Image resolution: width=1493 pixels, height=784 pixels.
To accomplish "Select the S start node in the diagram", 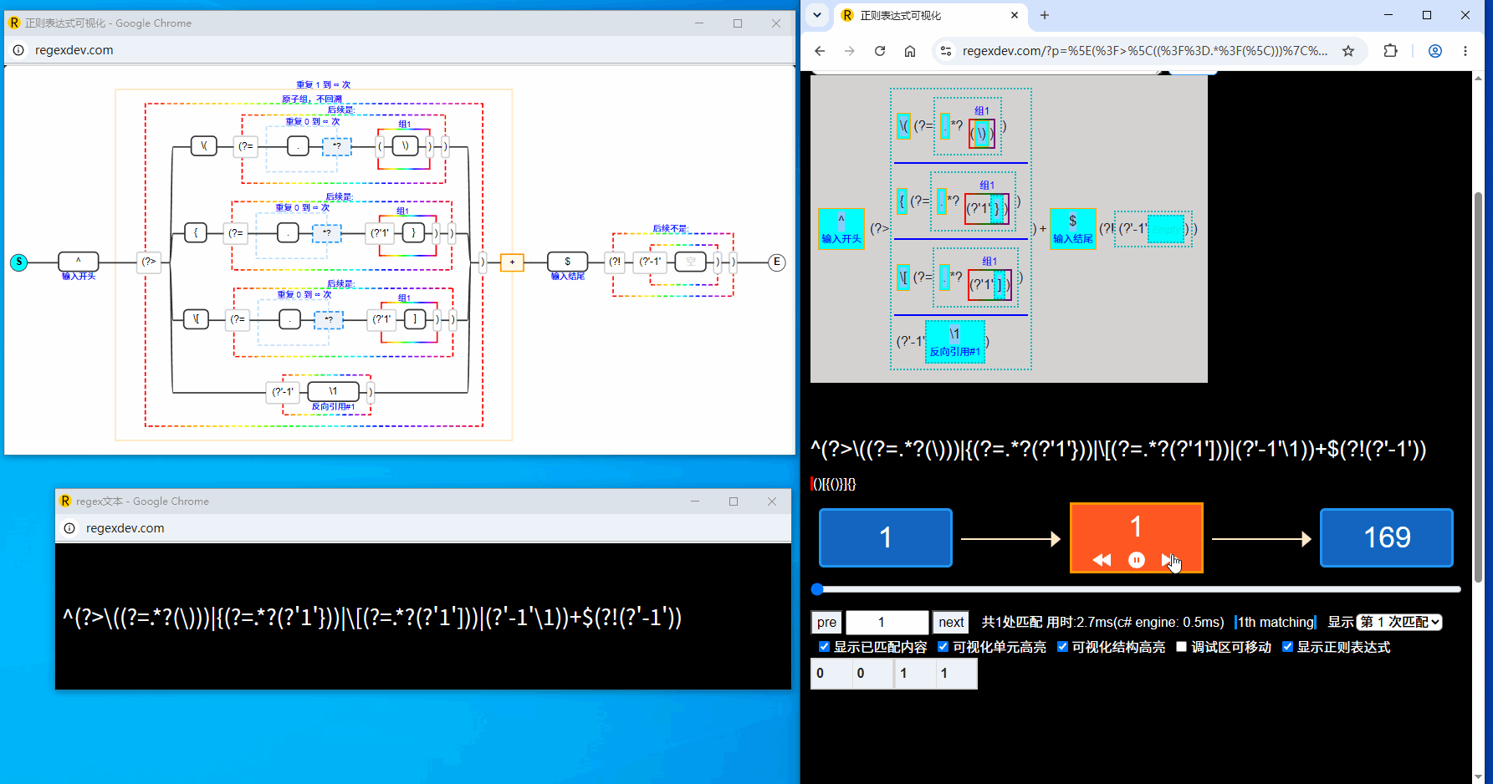I will point(18,262).
